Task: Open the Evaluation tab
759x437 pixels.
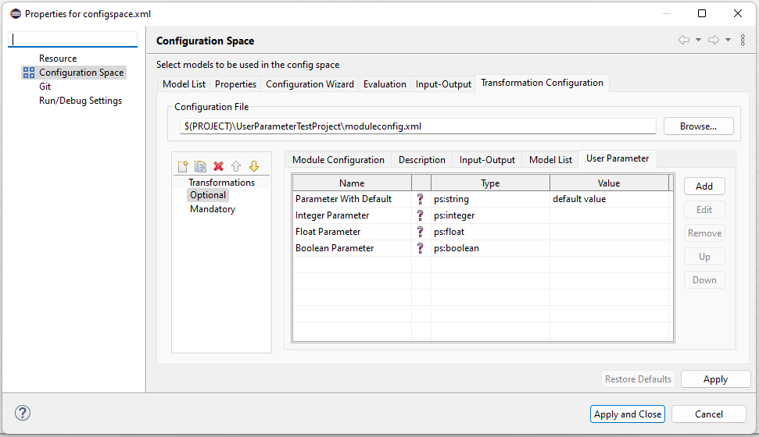Action: [x=385, y=84]
